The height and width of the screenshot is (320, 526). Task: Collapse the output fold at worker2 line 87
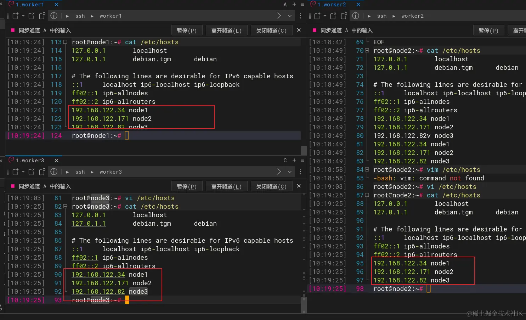[x=367, y=195]
